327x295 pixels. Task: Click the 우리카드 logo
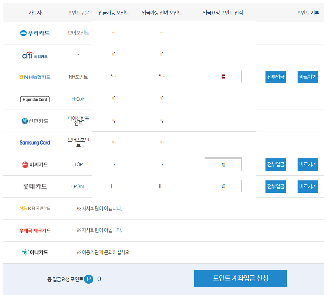pos(35,32)
